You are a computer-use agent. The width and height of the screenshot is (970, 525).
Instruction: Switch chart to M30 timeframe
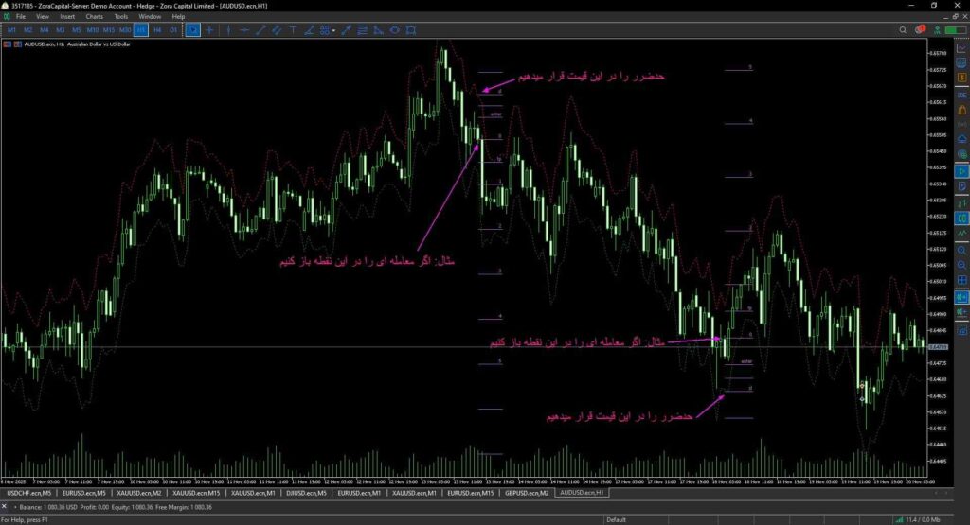click(x=125, y=29)
